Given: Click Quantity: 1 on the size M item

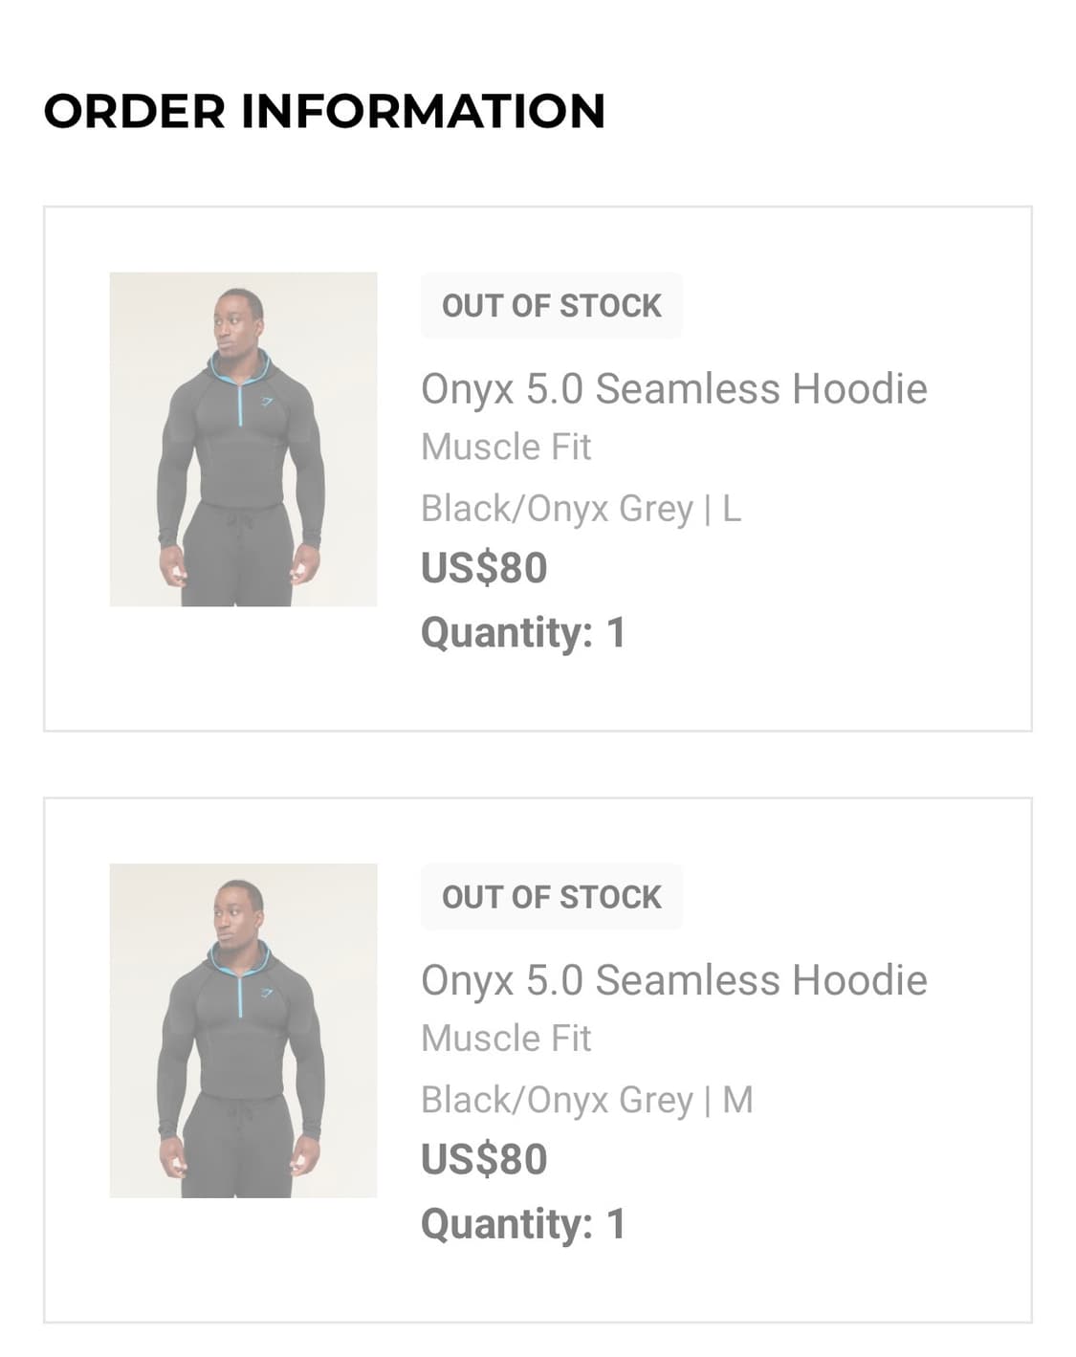Looking at the screenshot, I should coord(523,1223).
